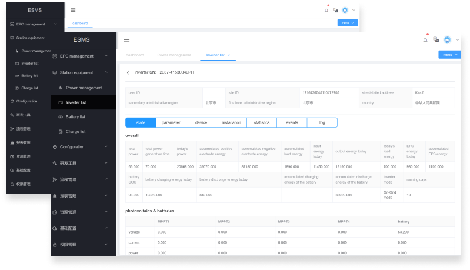Click 研发工具 icon in back sidebar
Screen dimensions: 470x270
[12, 115]
